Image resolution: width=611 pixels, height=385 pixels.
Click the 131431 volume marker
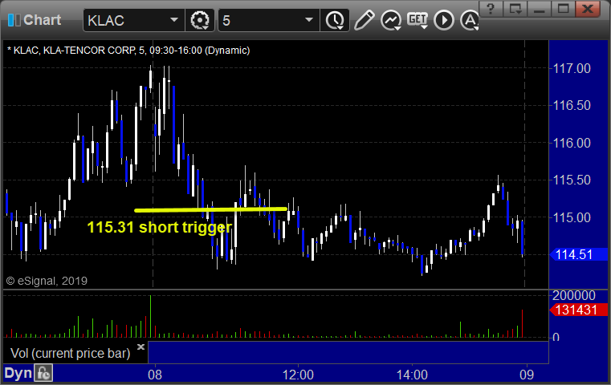(578, 310)
